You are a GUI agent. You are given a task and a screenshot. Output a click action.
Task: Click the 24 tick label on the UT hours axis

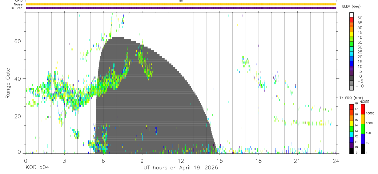point(336,160)
